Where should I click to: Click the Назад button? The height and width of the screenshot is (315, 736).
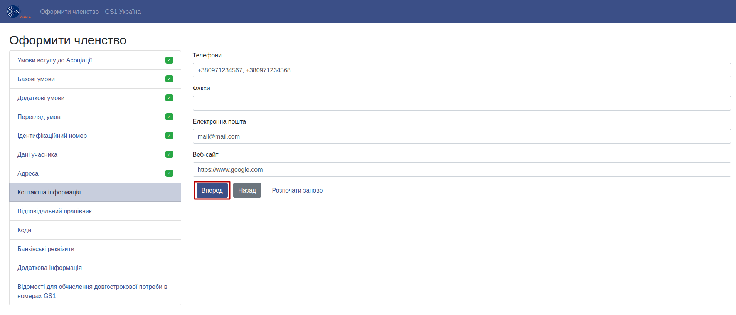(247, 190)
